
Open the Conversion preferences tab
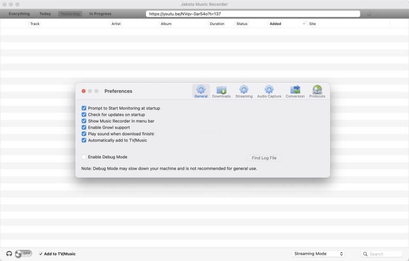coord(295,91)
